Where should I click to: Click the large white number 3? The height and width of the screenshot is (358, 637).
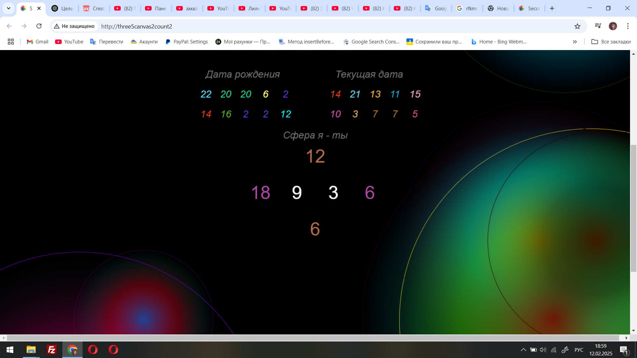tap(333, 193)
